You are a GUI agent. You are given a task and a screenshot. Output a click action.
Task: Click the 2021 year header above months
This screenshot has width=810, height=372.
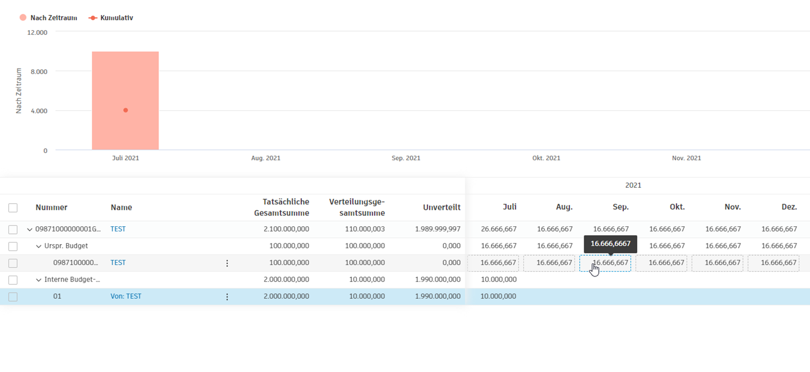pyautogui.click(x=633, y=185)
